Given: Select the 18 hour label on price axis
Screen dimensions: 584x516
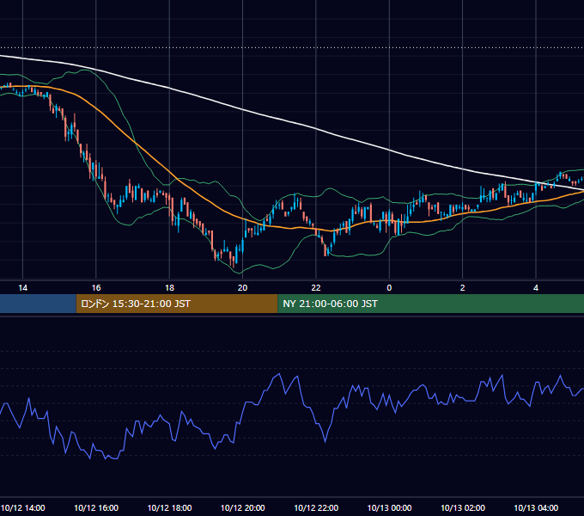Looking at the screenshot, I should pos(169,288).
